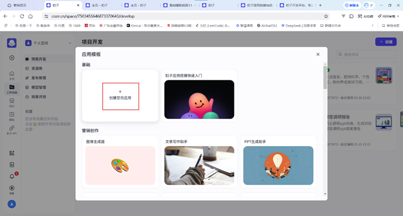Click the AI总结 toolbar button

point(366,16)
